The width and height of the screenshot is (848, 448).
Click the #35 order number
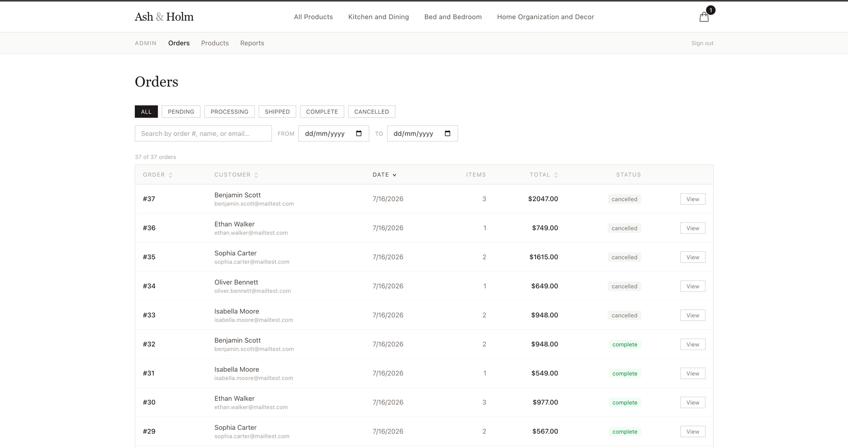pyautogui.click(x=149, y=257)
